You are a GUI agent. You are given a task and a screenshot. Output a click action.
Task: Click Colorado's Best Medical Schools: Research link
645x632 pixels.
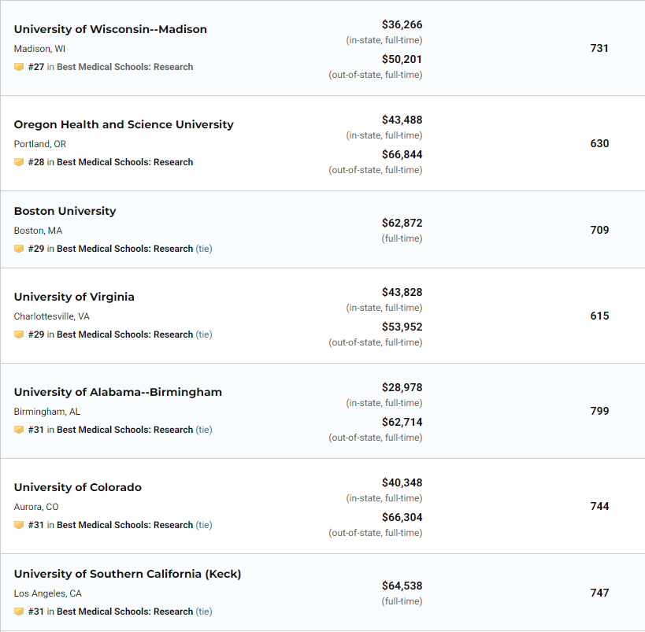point(124,525)
